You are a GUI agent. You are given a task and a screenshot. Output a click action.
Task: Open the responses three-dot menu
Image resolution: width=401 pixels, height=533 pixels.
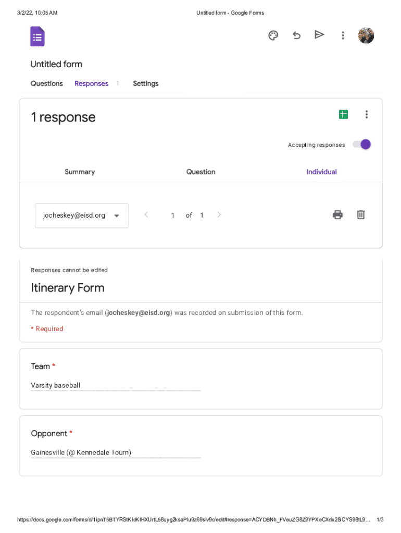point(367,115)
